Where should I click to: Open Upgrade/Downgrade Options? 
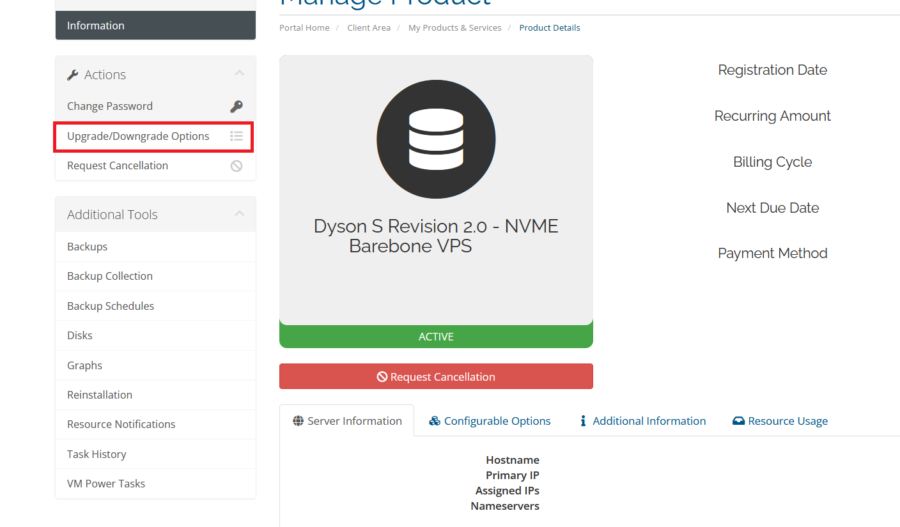tap(155, 136)
